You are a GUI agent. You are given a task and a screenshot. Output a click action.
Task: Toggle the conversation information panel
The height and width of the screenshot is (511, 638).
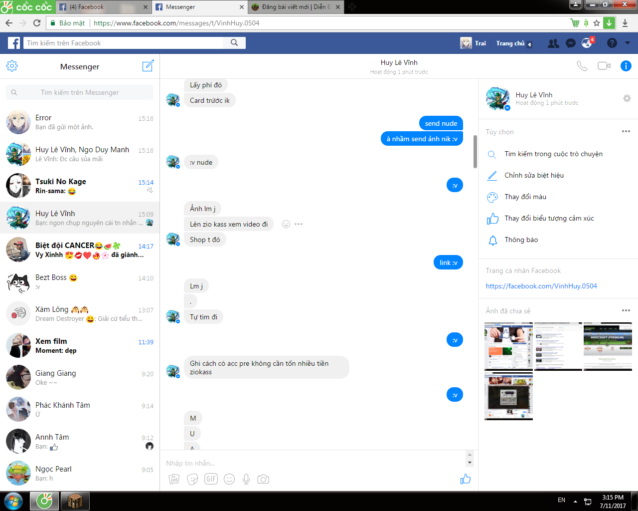point(626,66)
